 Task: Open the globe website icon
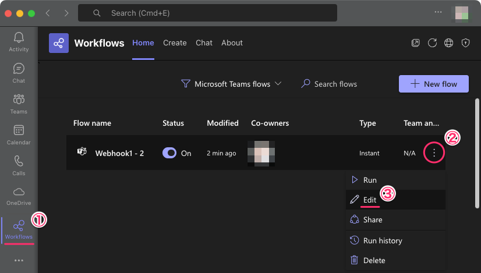(x=449, y=43)
